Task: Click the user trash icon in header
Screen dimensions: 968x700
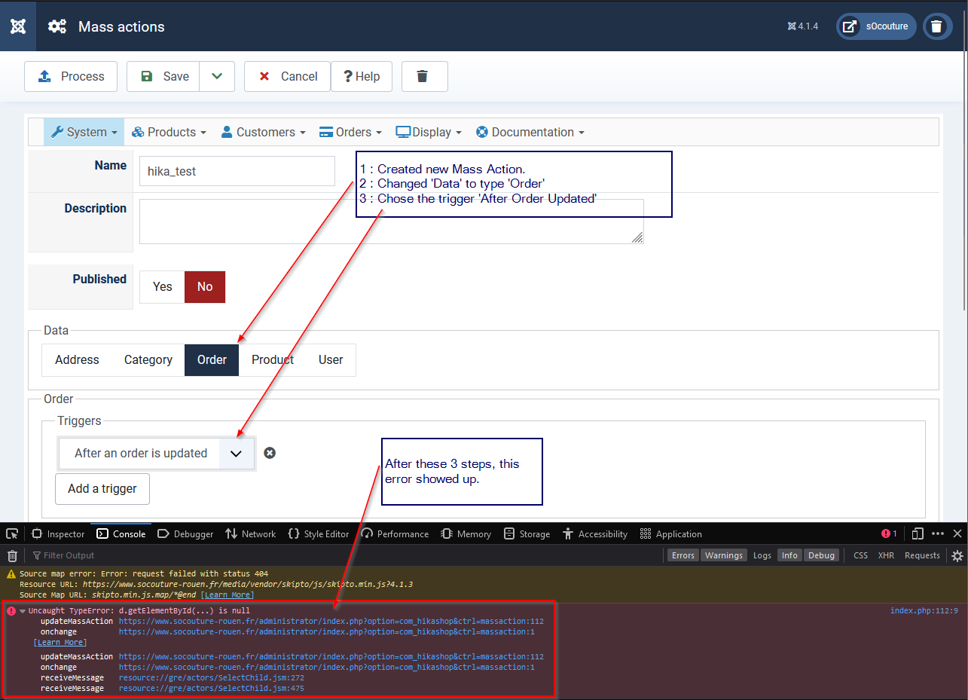Action: coord(936,26)
